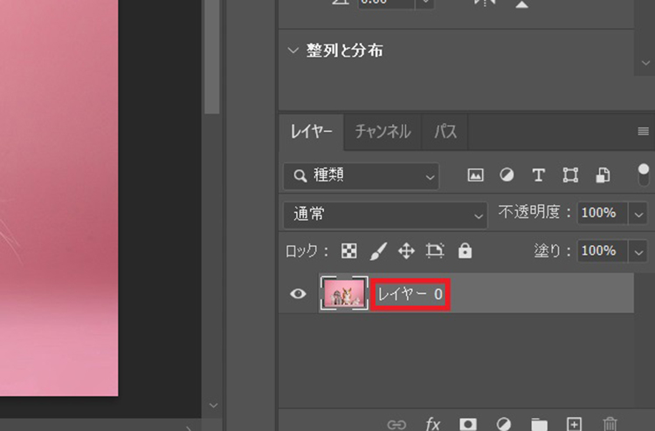Click the properties panel scroll down chevron

click(x=645, y=63)
